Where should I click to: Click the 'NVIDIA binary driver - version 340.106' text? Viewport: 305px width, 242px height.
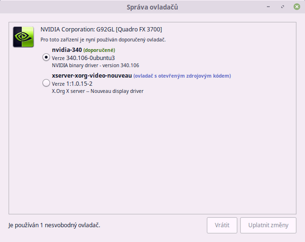(96, 65)
